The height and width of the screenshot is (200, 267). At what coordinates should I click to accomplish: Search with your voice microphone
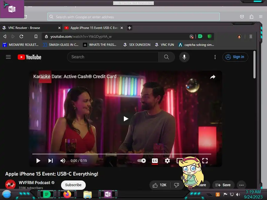click(184, 57)
